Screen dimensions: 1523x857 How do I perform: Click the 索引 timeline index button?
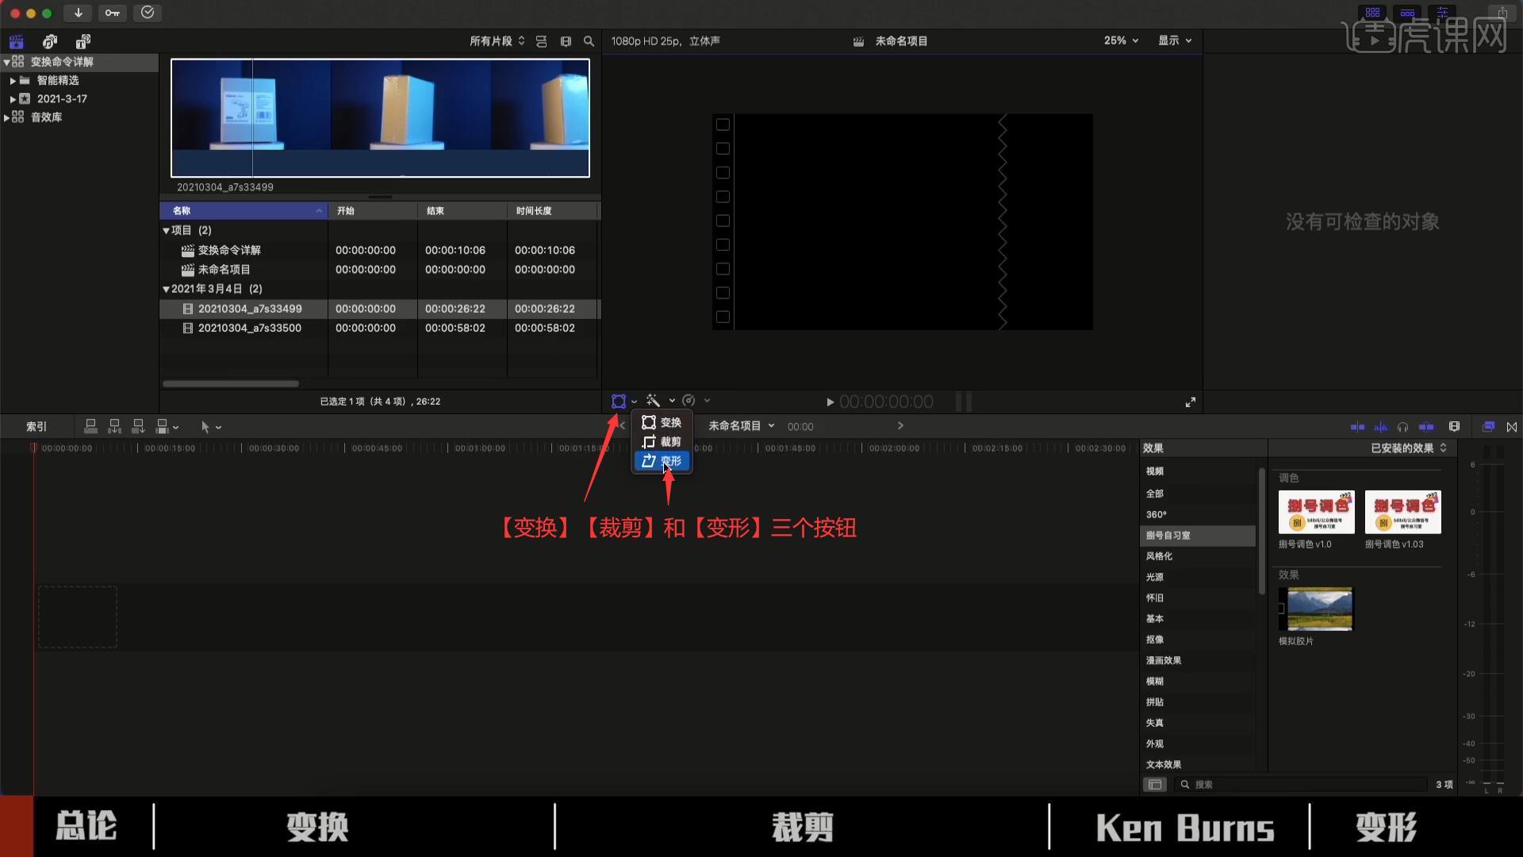click(x=36, y=426)
